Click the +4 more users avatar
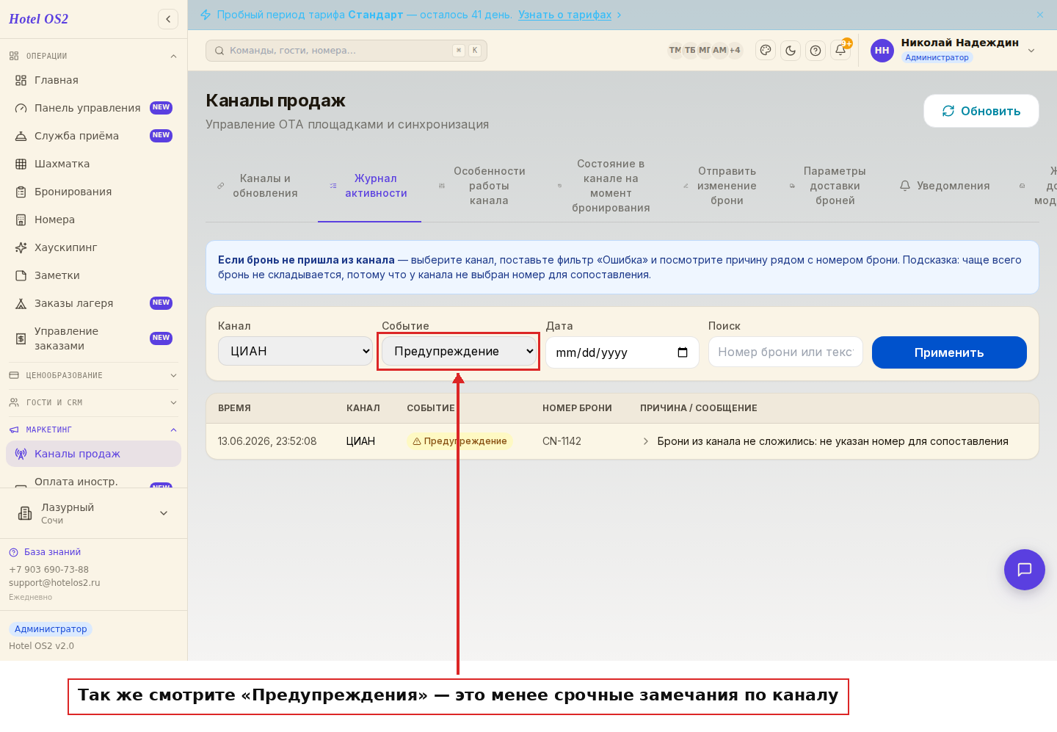This screenshot has width=1057, height=732. coord(735,51)
